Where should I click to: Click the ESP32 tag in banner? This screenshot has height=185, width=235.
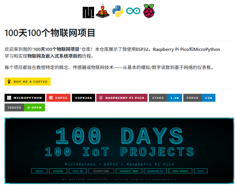[x=39, y=171]
